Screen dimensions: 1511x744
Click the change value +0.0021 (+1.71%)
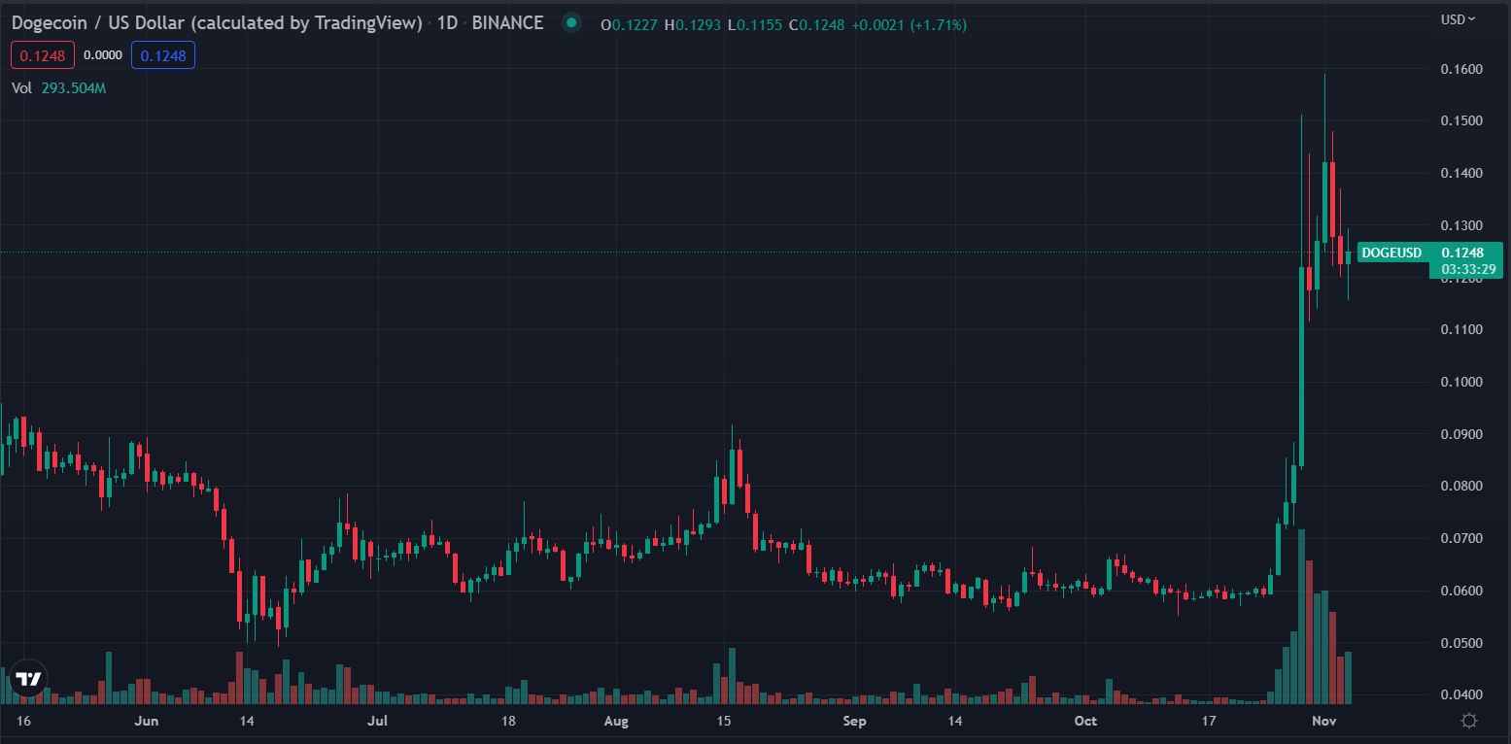tap(910, 24)
